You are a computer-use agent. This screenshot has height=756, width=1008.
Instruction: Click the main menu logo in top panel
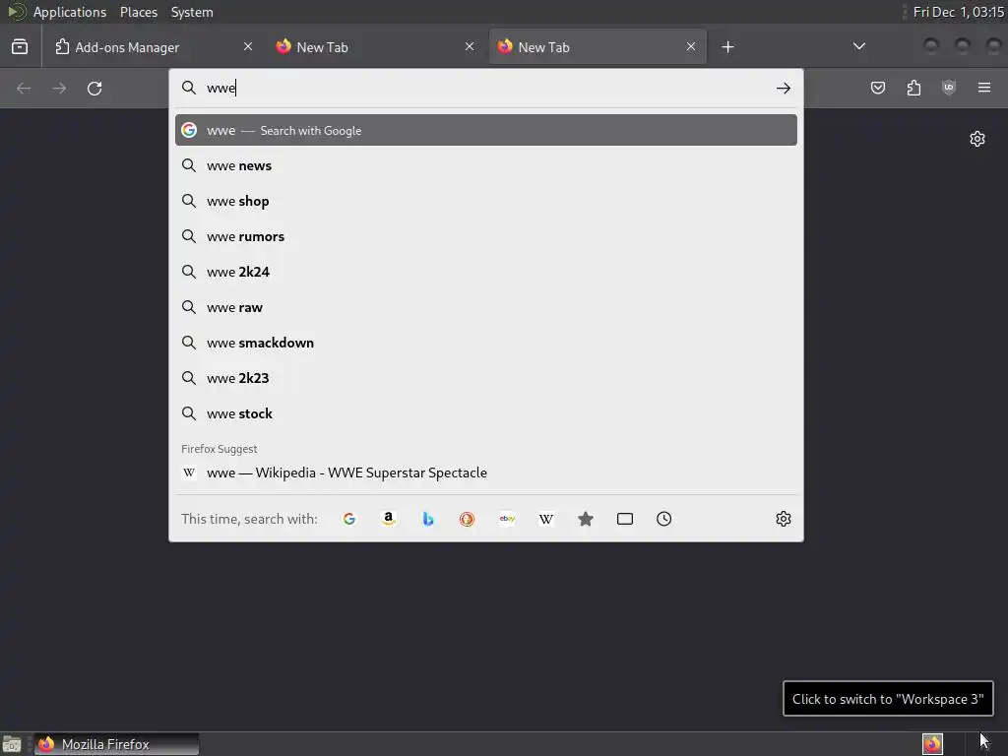coord(16,12)
